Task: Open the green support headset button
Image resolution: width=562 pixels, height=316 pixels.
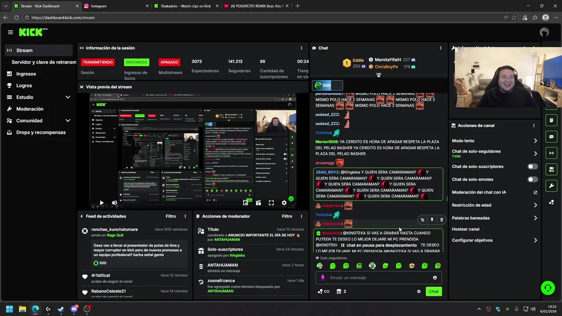Action: pos(548,288)
